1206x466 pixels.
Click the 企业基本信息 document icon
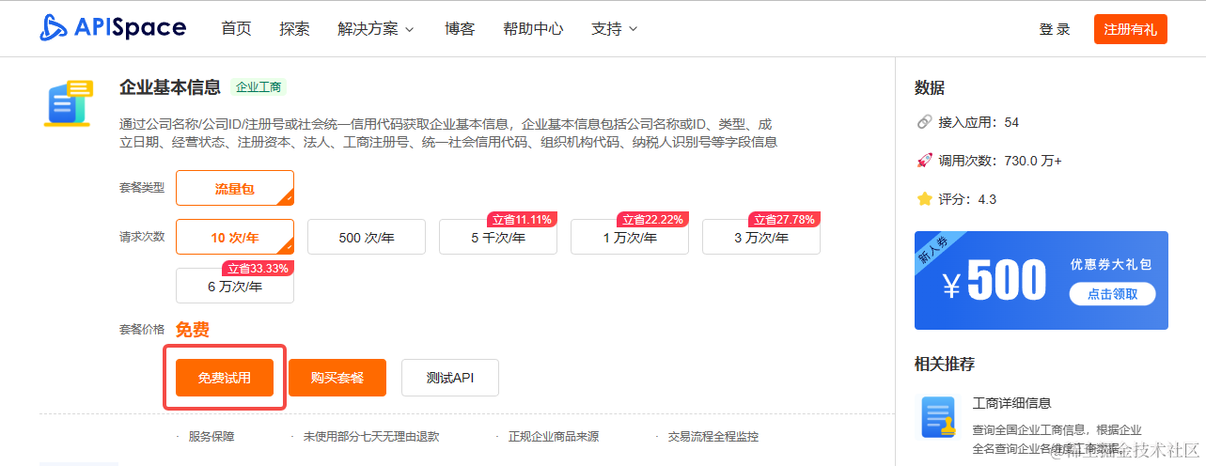pyautogui.click(x=69, y=103)
